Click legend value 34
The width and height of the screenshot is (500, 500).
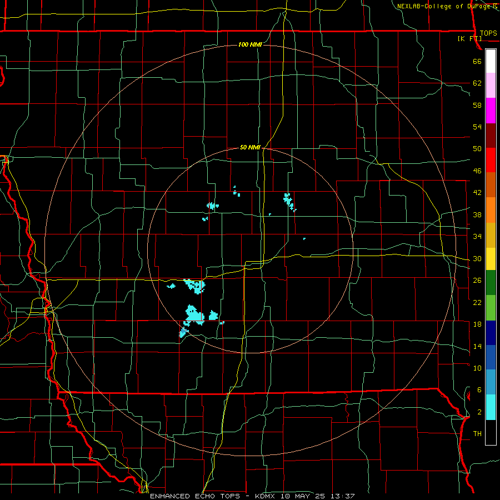point(477,237)
